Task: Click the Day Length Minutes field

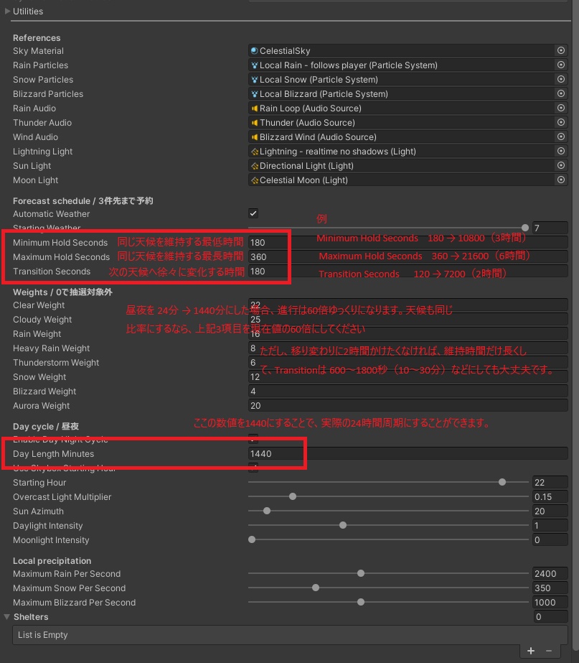Action: point(408,454)
